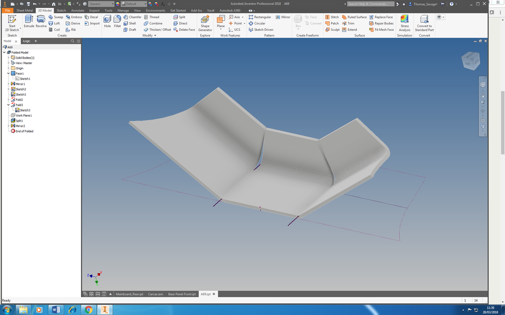Open the Base Panel Front.ipt document tab
Viewport: 505px width, 315px height.
pos(182,294)
